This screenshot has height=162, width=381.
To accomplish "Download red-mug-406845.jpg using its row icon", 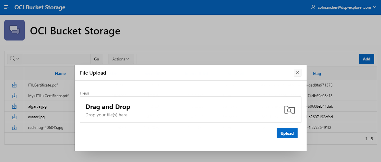I will pyautogui.click(x=14, y=127).
